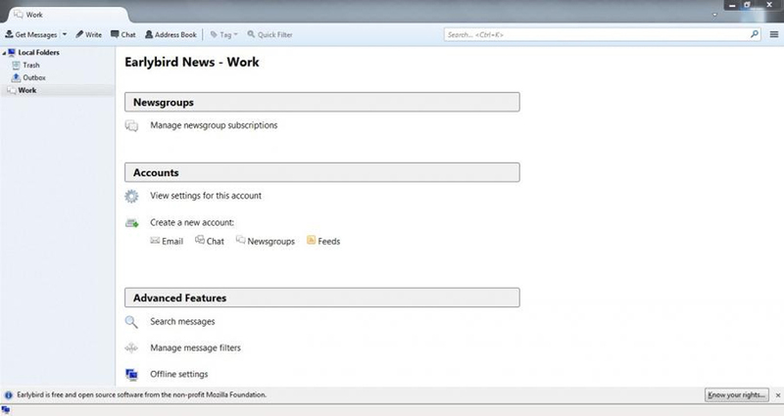Click the Local Folders computer icon

click(12, 53)
